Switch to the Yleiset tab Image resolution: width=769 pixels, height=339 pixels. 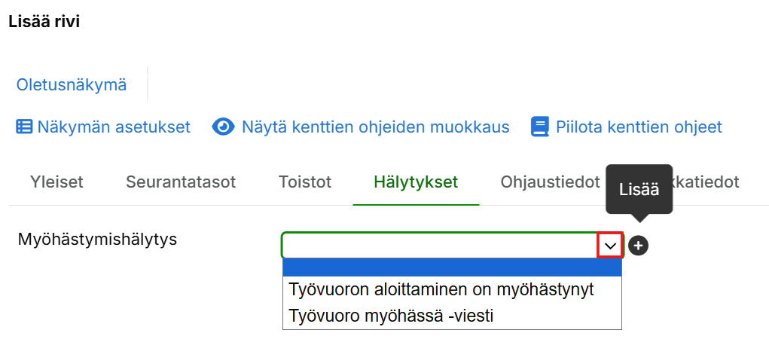click(56, 182)
